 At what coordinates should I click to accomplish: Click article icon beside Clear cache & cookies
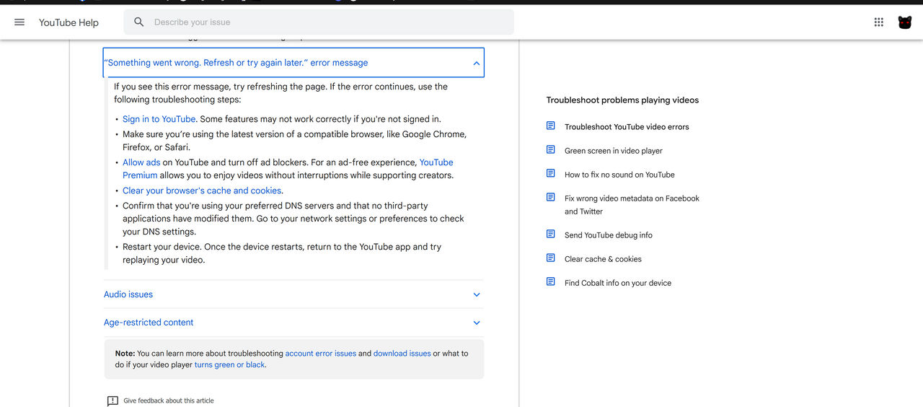point(550,258)
